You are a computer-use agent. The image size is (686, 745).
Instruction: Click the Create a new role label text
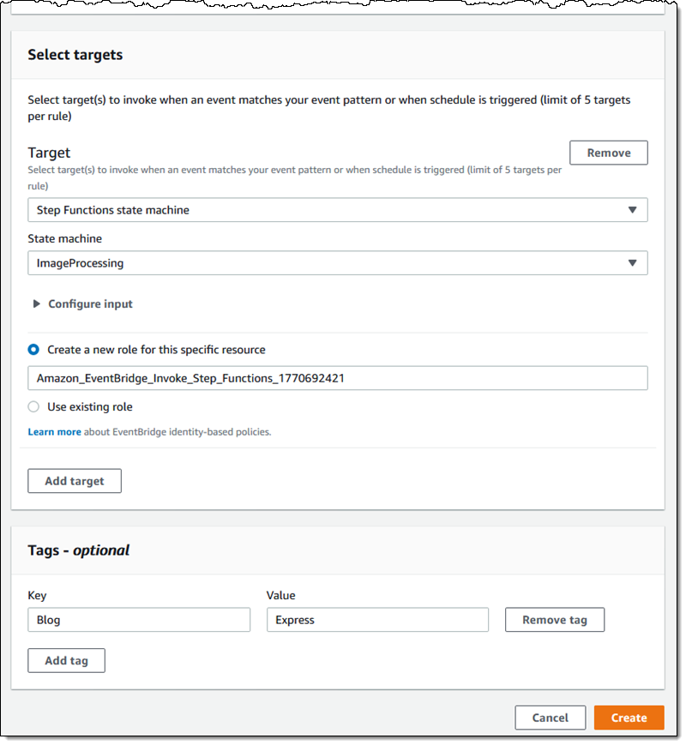[156, 350]
